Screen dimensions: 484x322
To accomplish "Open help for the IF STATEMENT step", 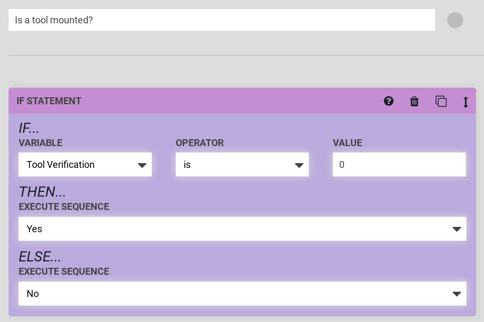I will 389,101.
